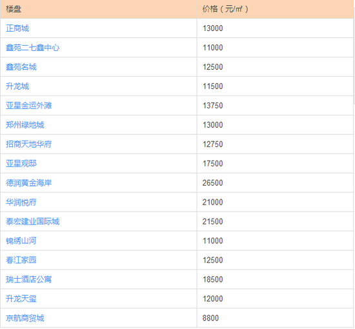Click the 价格（元/㎡） column header

pos(275,9)
